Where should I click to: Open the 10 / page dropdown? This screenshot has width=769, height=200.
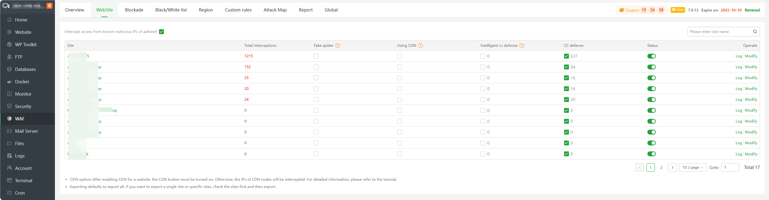coord(693,167)
